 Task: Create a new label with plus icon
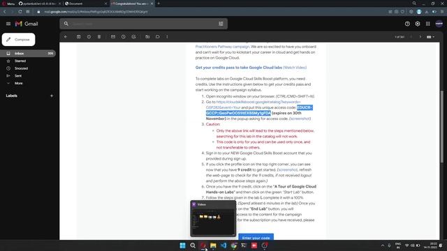52,96
